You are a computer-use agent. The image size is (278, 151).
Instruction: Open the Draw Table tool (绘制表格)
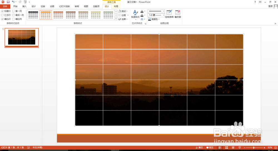click(169, 14)
